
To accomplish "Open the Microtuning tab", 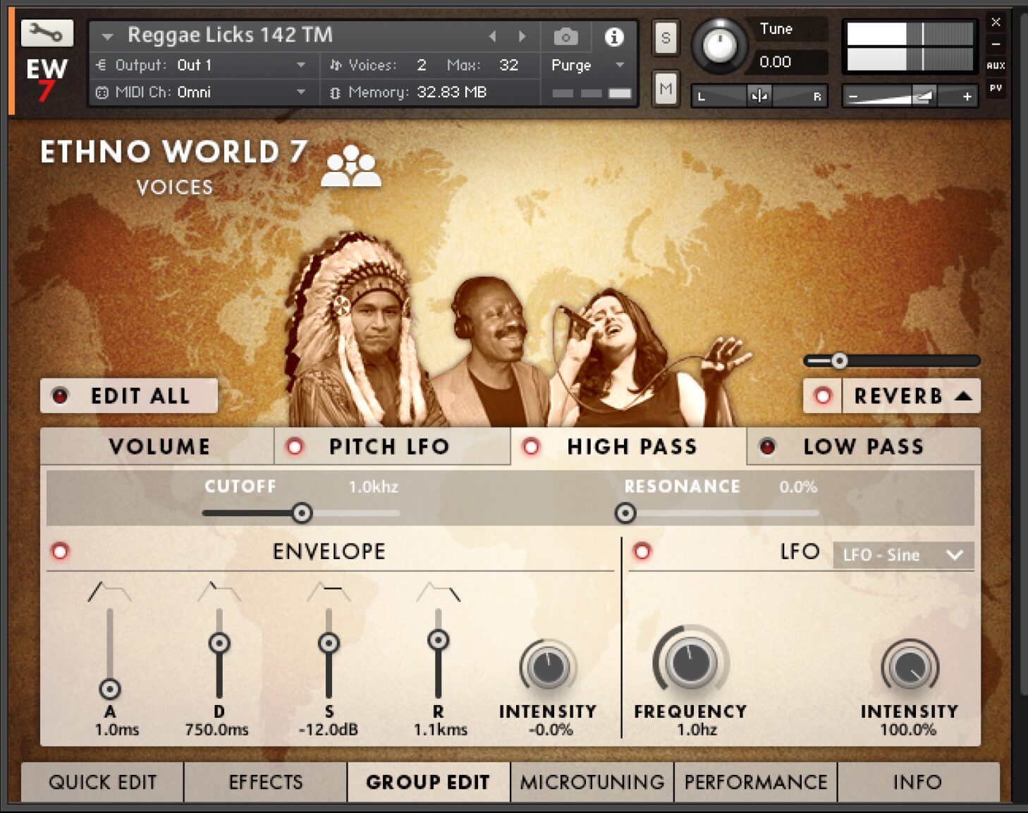I will pos(592,782).
